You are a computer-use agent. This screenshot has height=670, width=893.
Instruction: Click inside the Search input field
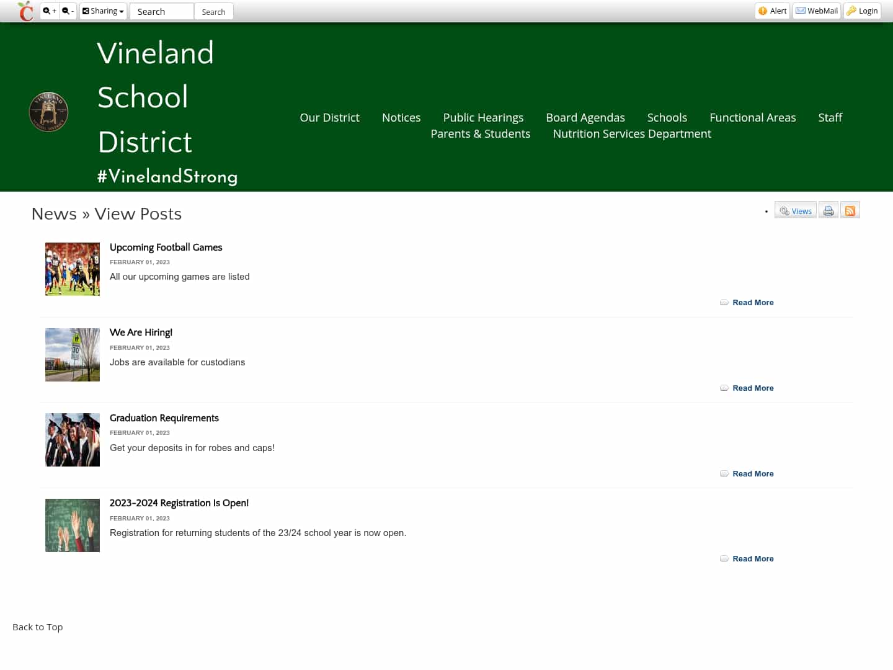(x=161, y=11)
